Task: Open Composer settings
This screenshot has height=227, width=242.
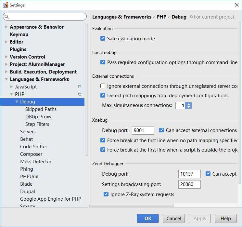Action: (31, 154)
